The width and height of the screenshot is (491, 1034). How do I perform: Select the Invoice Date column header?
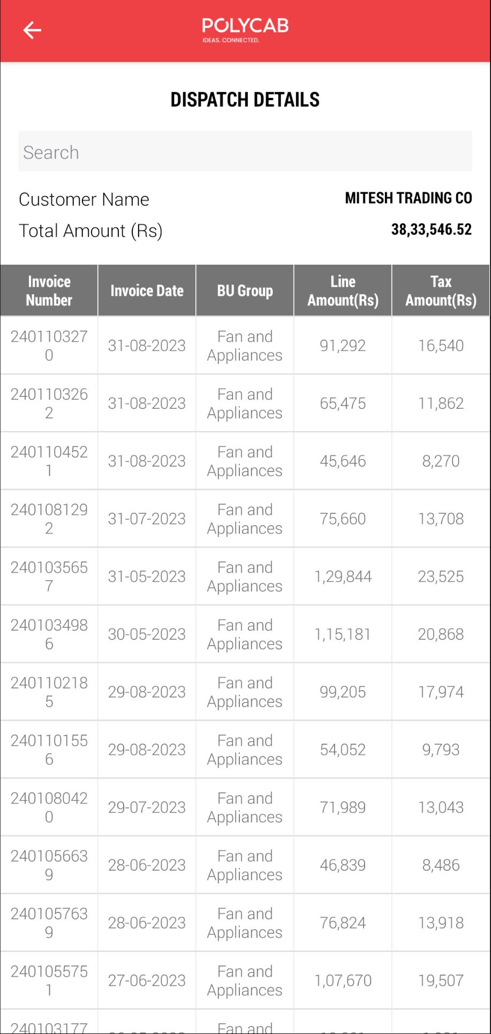(x=147, y=290)
